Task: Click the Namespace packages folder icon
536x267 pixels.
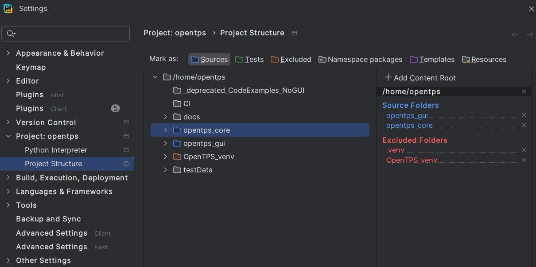Action: point(322,59)
